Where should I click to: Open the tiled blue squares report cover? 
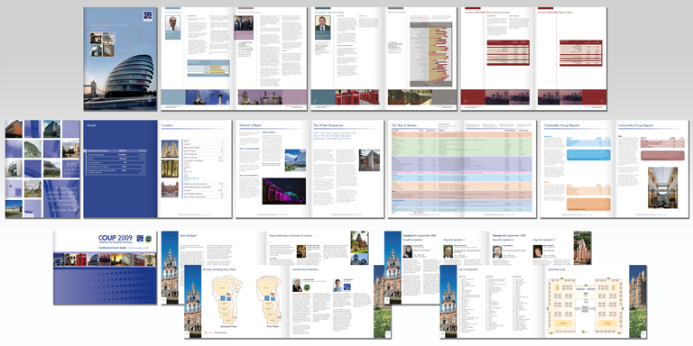click(x=43, y=169)
